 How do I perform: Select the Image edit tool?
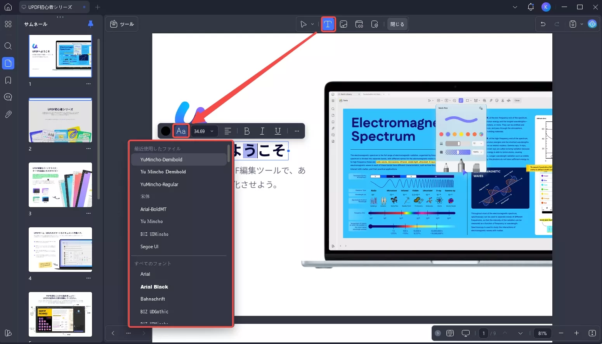pos(344,24)
